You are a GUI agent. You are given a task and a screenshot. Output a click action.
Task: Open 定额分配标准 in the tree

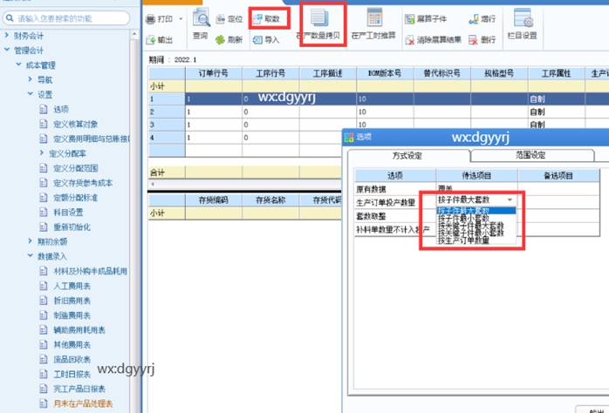(x=75, y=198)
